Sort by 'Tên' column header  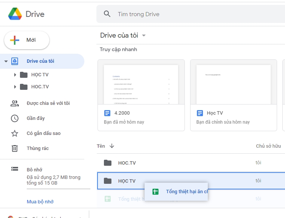click(101, 146)
